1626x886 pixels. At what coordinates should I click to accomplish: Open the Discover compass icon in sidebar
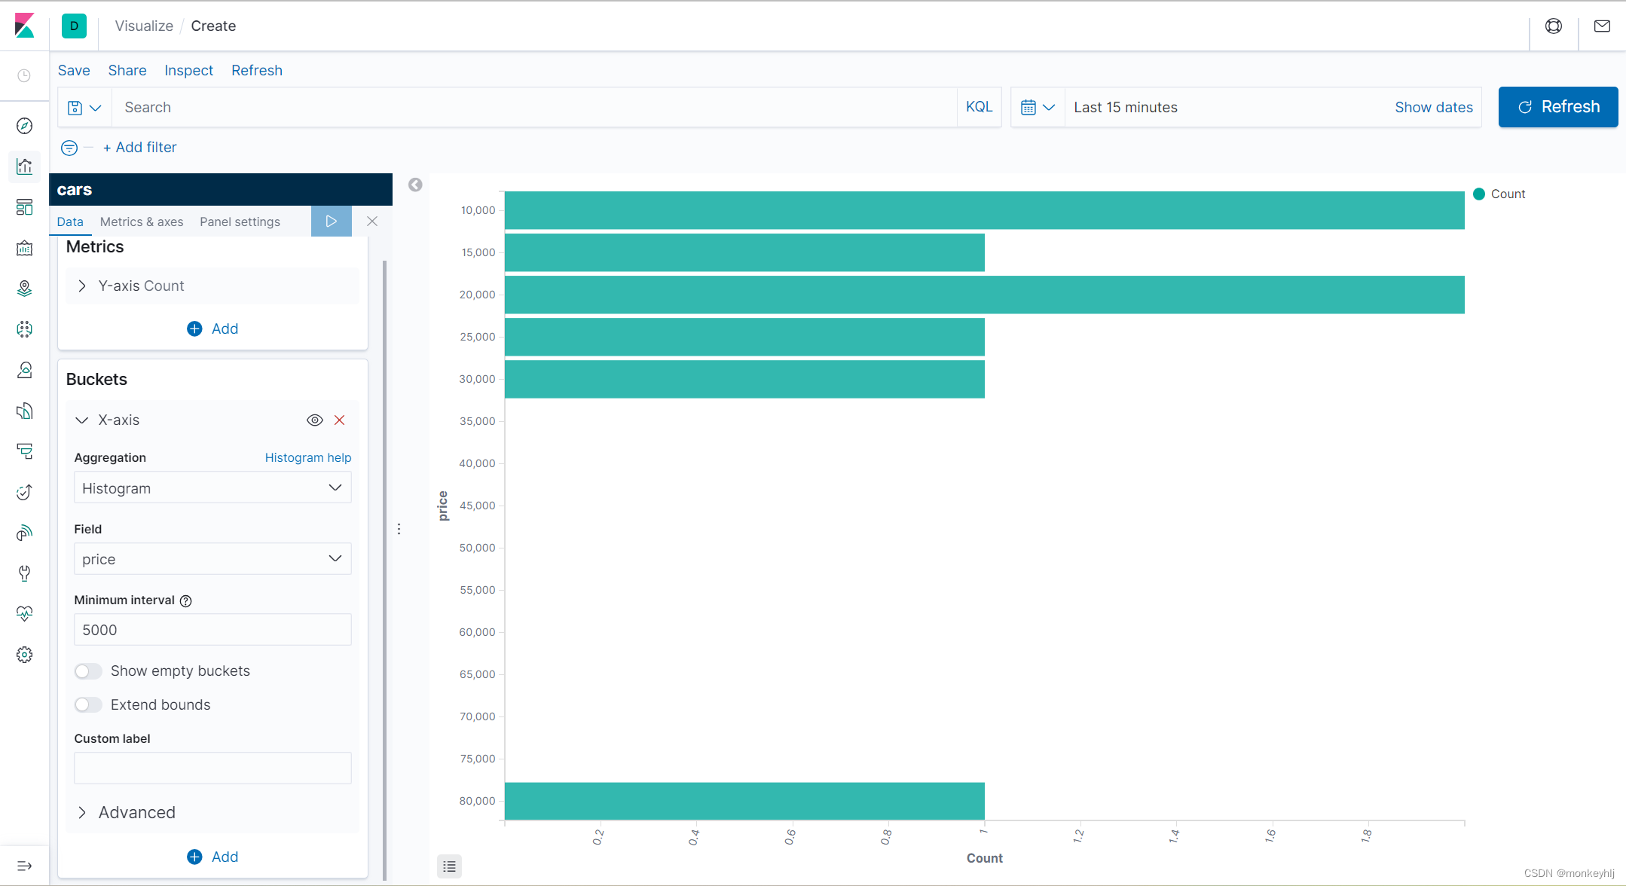[x=24, y=126]
